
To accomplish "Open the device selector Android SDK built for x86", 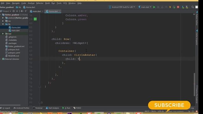I will coord(122,7).
